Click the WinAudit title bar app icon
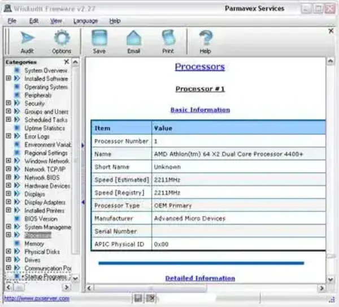Screen dimensions: 339x307 pyautogui.click(x=8, y=8)
